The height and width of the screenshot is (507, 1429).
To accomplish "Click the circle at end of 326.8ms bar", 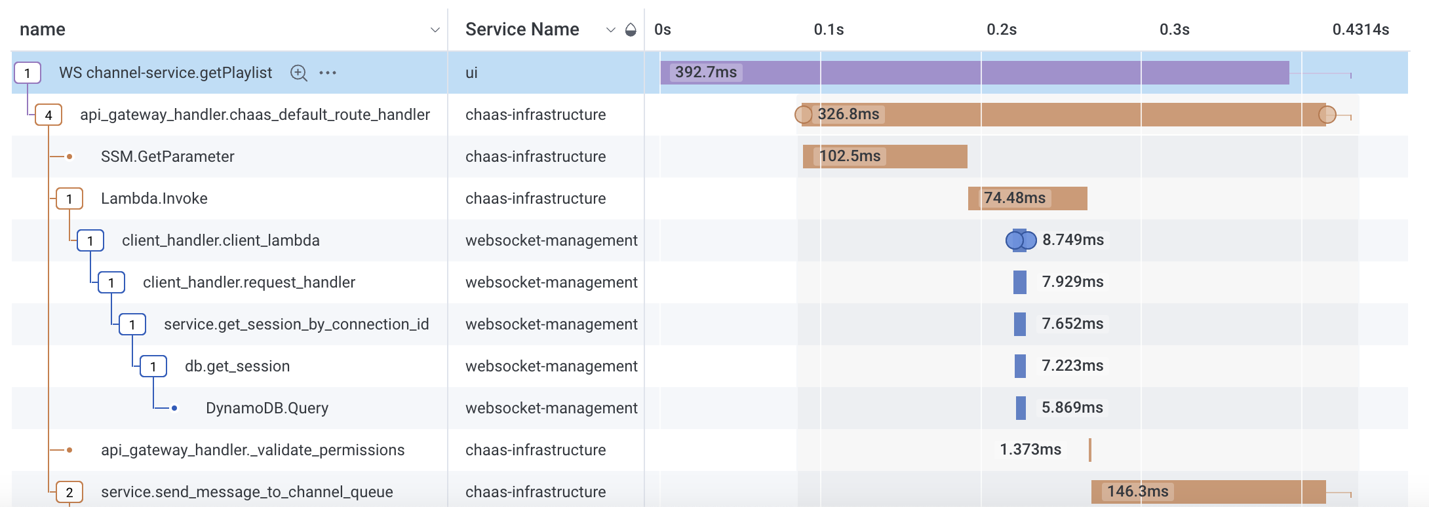I will click(x=1327, y=115).
